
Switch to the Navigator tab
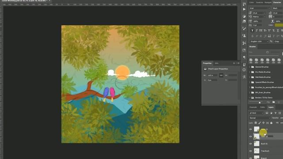[x=268, y=3]
